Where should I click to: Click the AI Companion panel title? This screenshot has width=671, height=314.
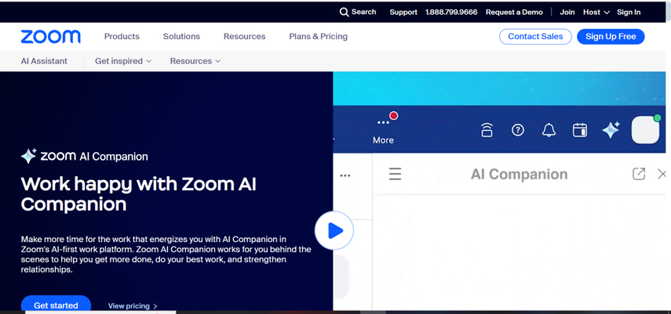(519, 174)
